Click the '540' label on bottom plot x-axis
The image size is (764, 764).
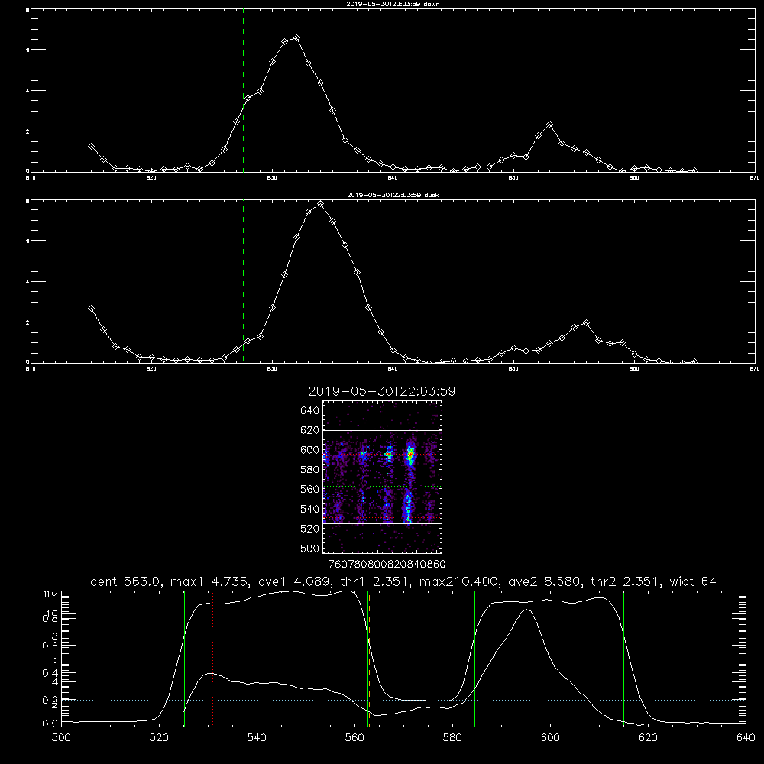[x=257, y=738]
